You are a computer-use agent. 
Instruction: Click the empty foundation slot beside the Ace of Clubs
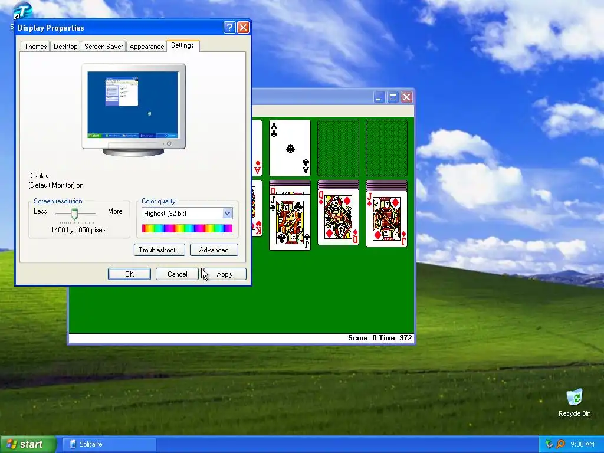point(338,148)
